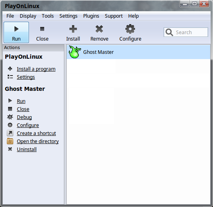Open the sidebar Settings link

coord(26,77)
